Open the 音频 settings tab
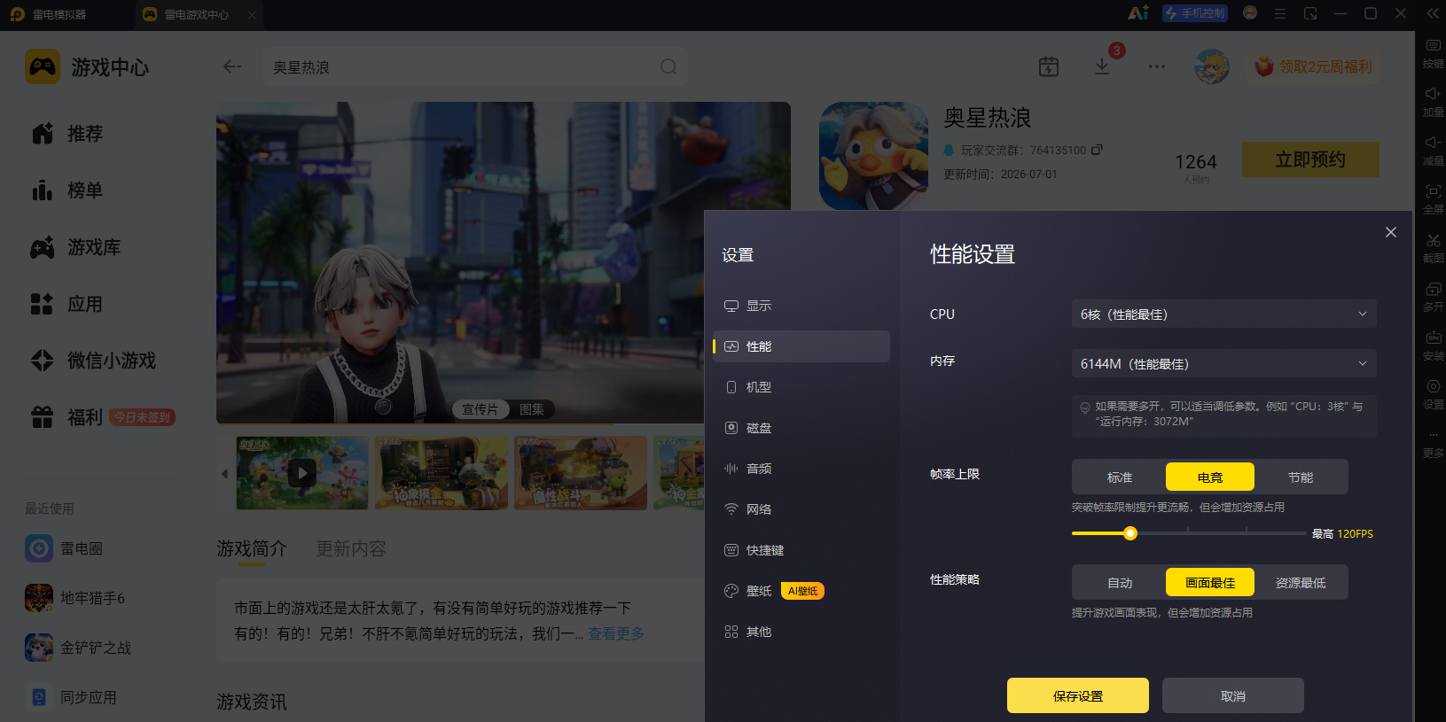Viewport: 1446px width, 722px height. (x=801, y=469)
